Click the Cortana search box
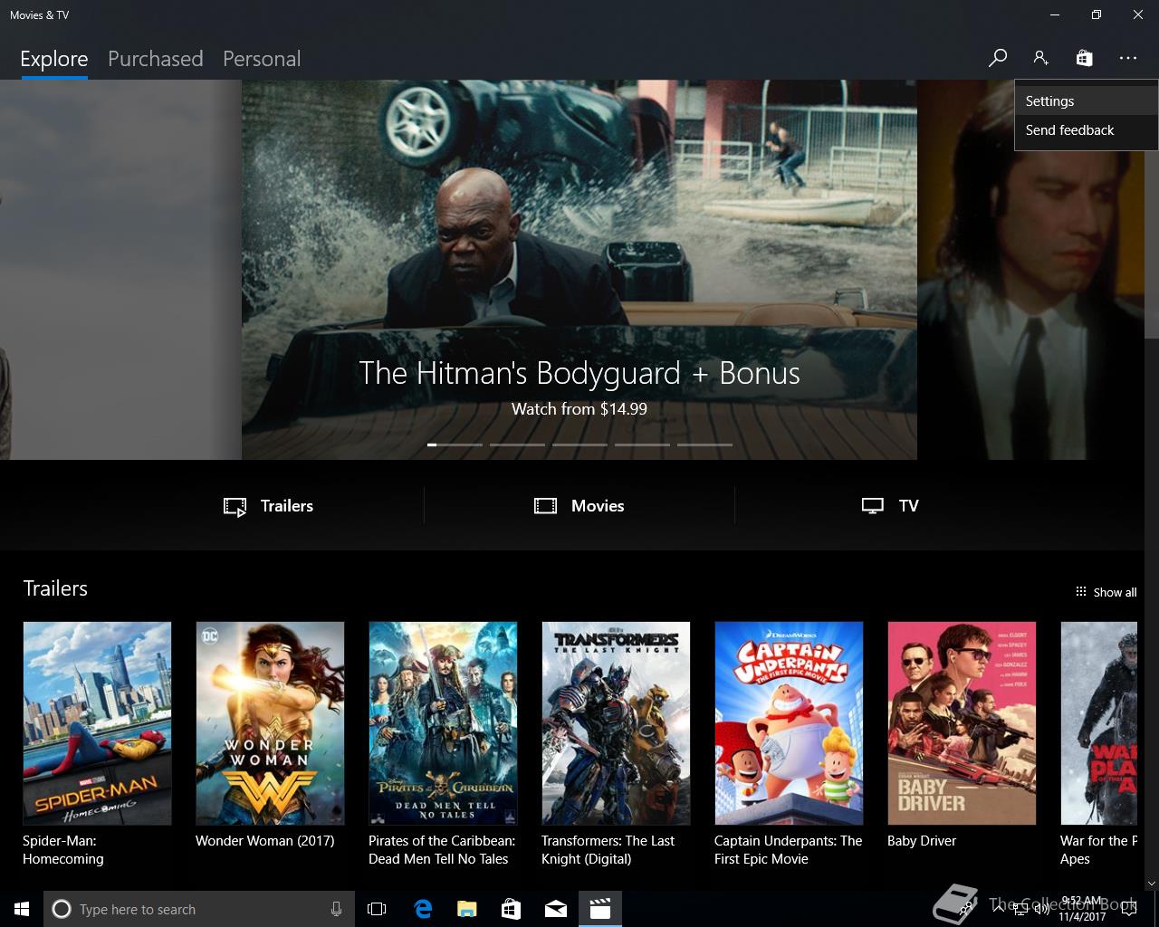The width and height of the screenshot is (1159, 927). (x=199, y=909)
